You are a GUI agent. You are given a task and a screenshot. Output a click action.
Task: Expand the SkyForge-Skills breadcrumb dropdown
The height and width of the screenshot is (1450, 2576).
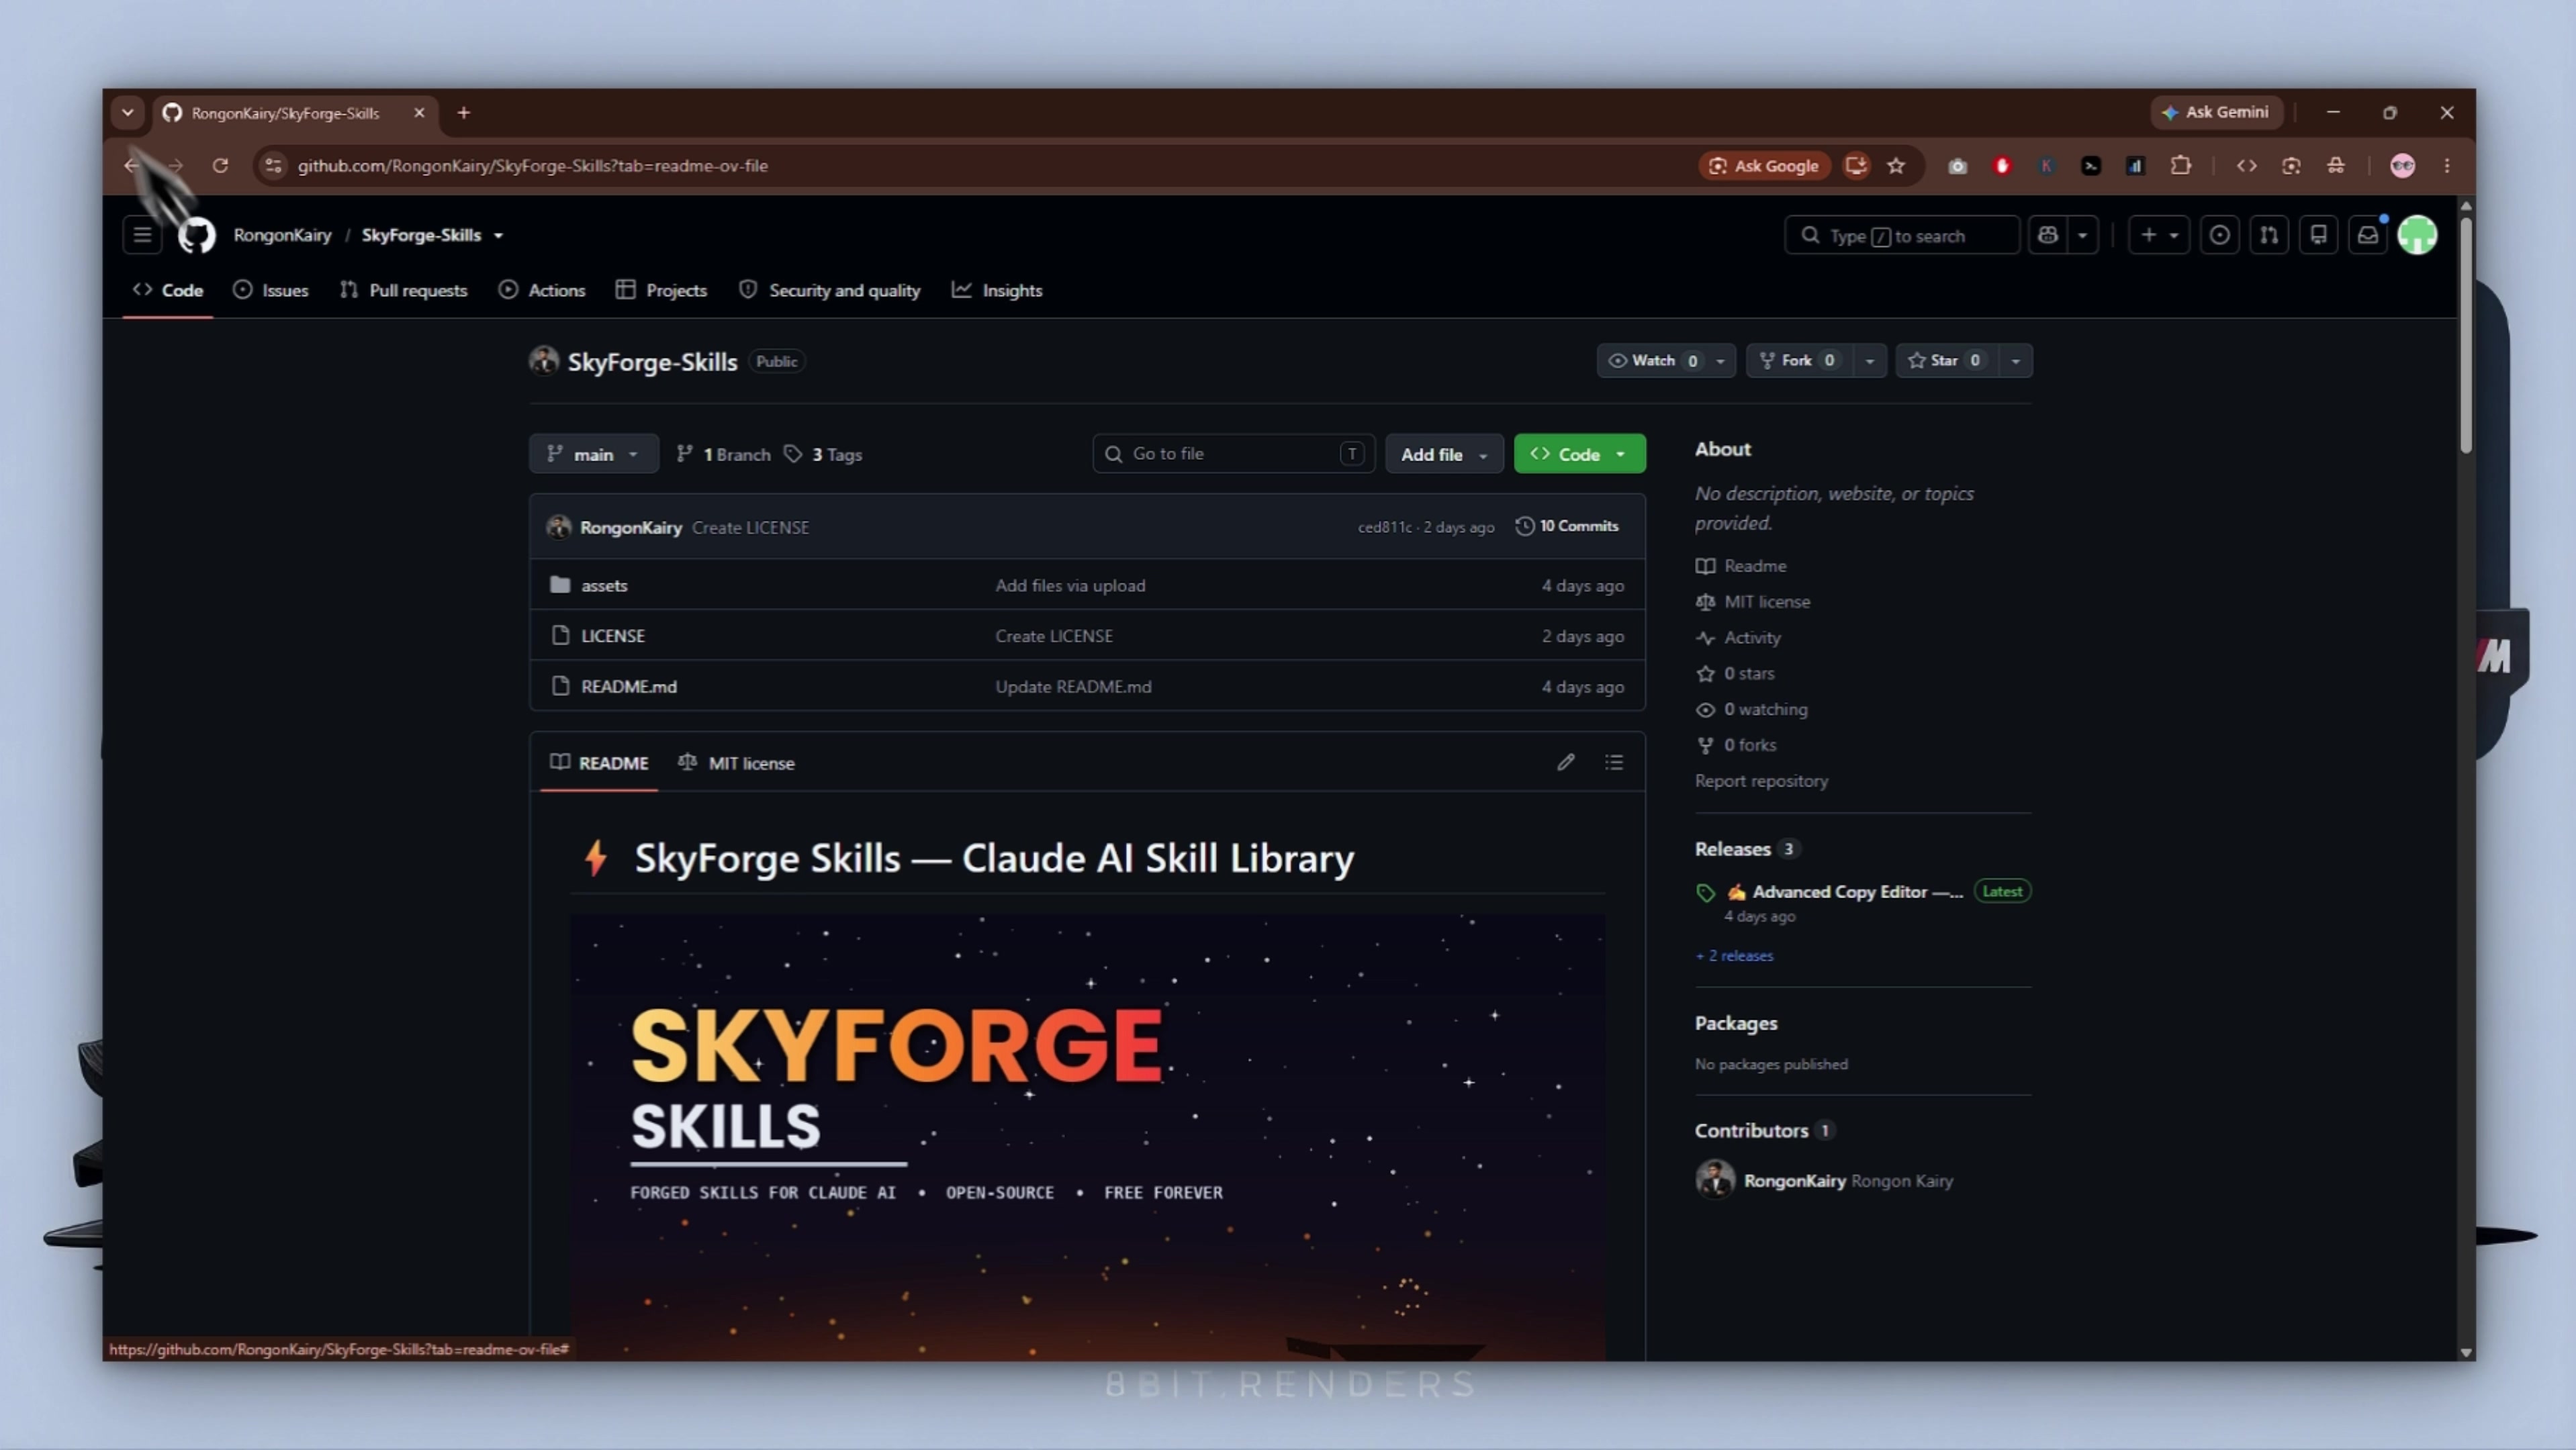tap(499, 236)
